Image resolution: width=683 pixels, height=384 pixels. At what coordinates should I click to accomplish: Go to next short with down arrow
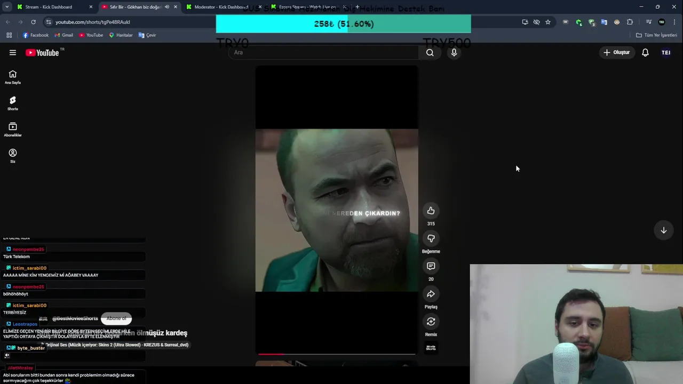click(x=664, y=230)
